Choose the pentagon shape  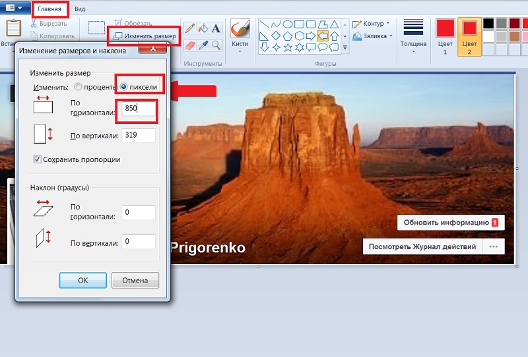tap(288, 36)
